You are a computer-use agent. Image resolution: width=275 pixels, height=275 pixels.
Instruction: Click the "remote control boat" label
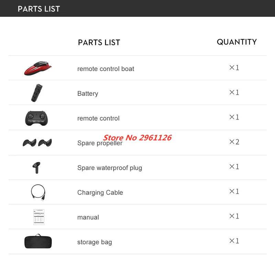(106, 69)
